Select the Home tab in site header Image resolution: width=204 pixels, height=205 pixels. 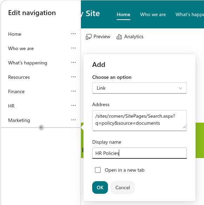point(123,14)
